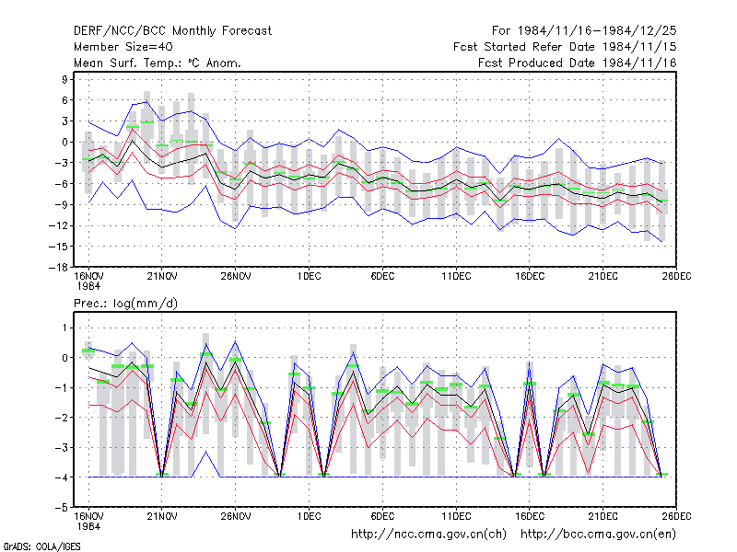The image size is (737, 552).
Task: Click the ncc.cma.gov.cn(ch) link
Action: (428, 535)
